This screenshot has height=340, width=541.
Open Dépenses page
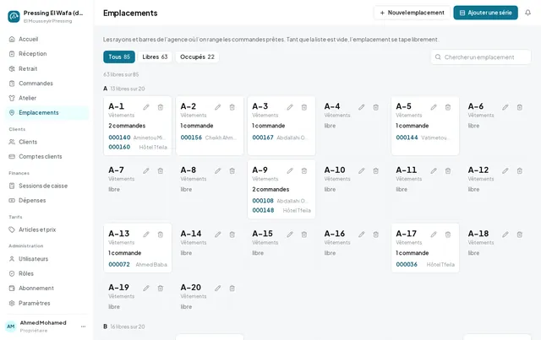click(46, 201)
